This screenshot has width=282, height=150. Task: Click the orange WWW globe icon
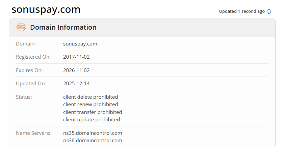(21, 27)
